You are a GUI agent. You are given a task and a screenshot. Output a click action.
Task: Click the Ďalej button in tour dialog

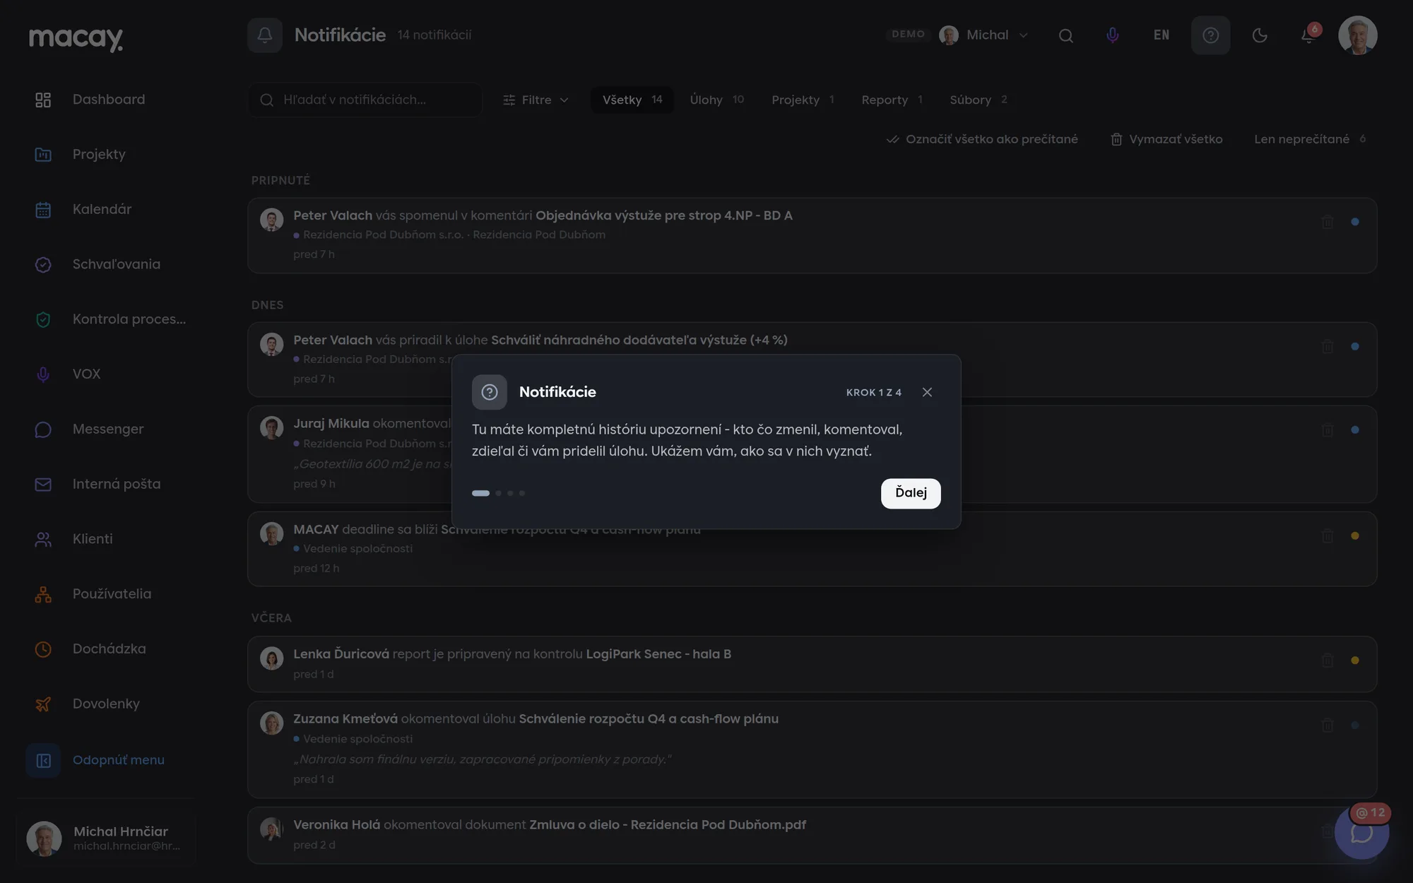[x=911, y=493]
